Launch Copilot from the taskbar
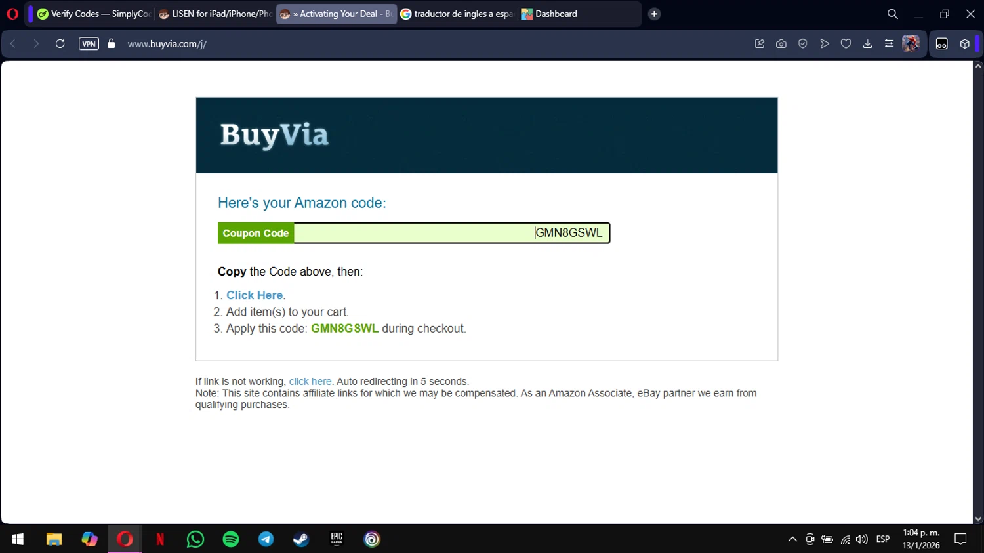 [89, 539]
